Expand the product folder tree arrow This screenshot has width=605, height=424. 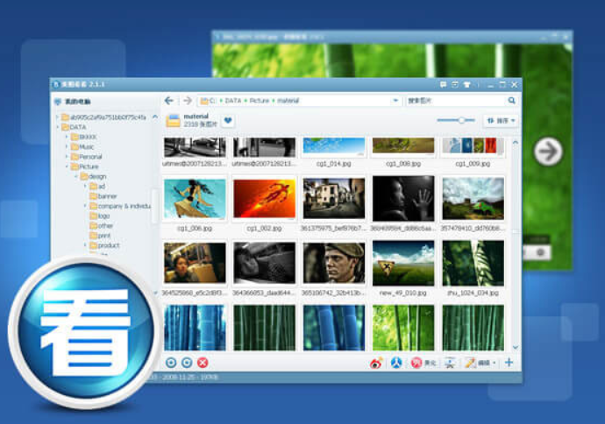(x=85, y=245)
